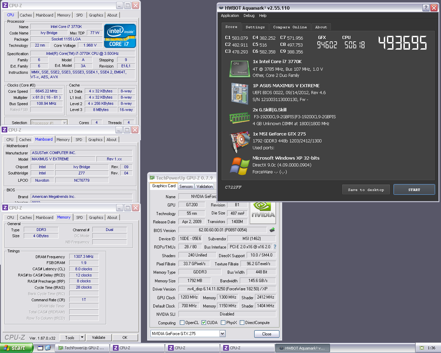Image resolution: width=441 pixels, height=353 pixels.
Task: Click the Windows XP logo in Aquamark
Action: [x=239, y=166]
